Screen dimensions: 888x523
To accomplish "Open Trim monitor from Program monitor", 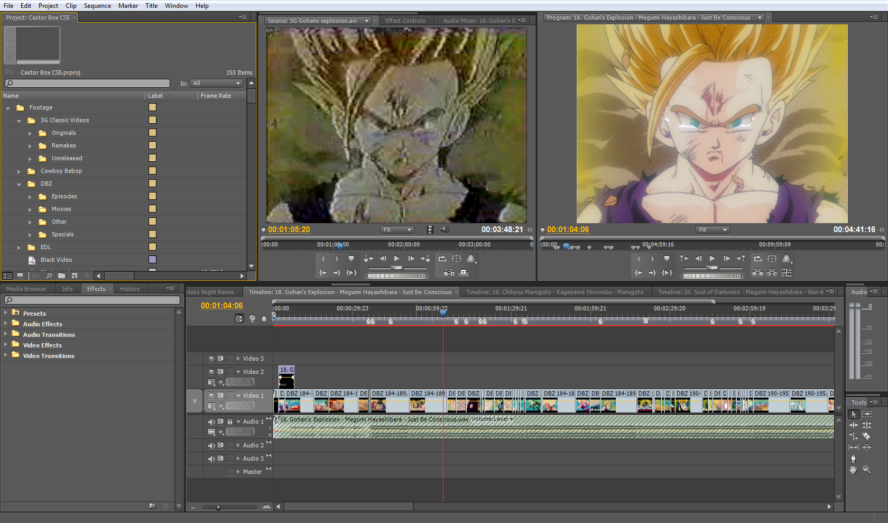I will (x=787, y=272).
